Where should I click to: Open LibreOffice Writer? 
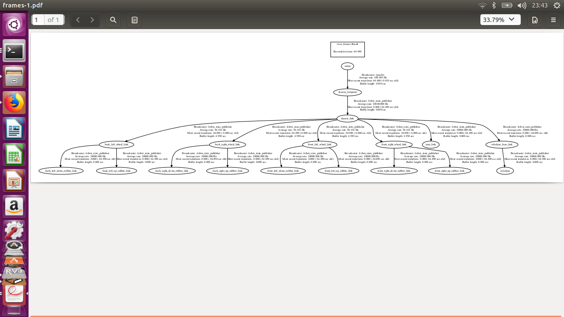(x=15, y=129)
